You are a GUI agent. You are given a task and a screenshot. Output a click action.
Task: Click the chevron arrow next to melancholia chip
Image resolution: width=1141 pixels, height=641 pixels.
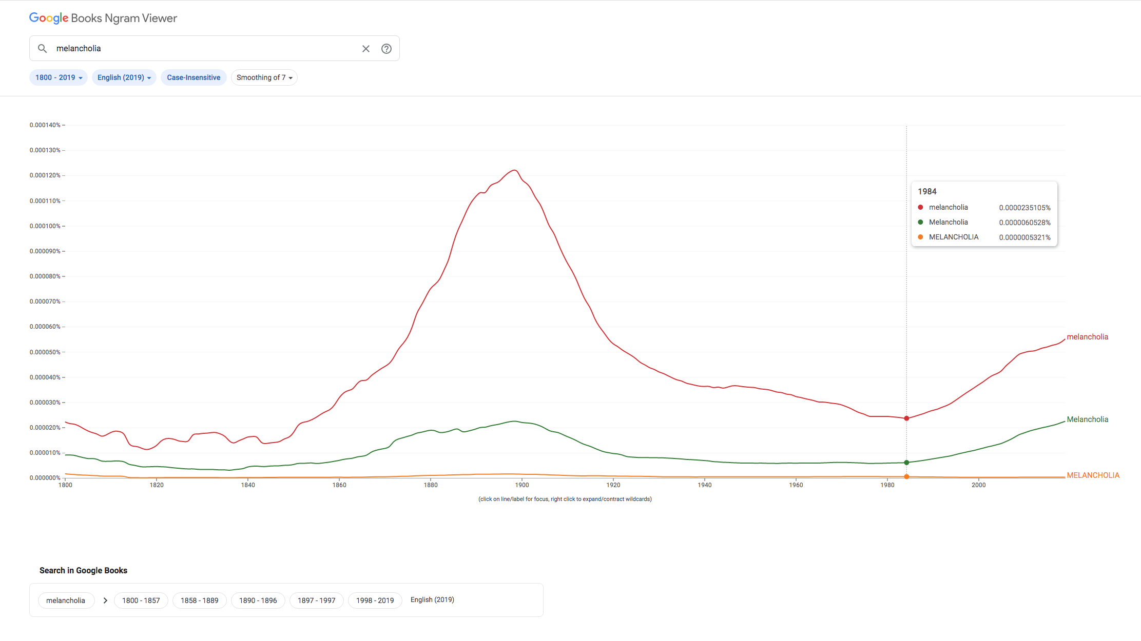105,600
